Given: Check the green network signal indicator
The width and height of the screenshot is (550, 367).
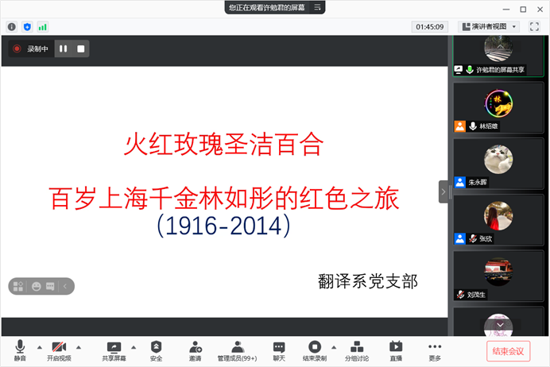Looking at the screenshot, I should 42,26.
